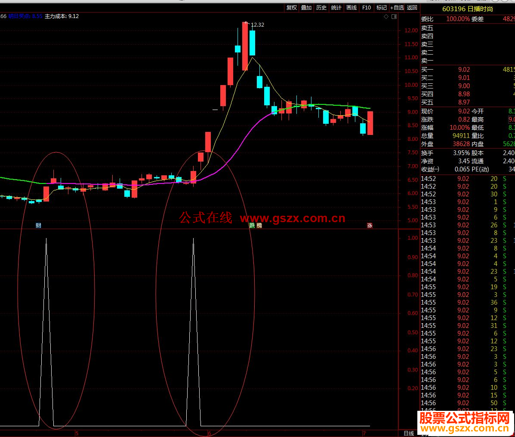This screenshot has height=437, width=515.
Task: Click the 卖二 ask row label
Action: (427, 52)
